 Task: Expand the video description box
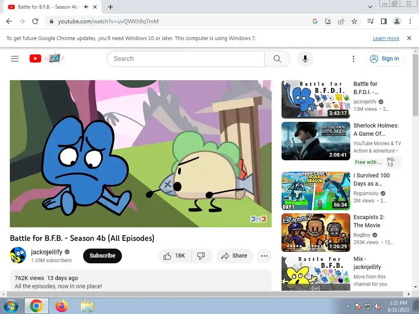[x=141, y=280]
